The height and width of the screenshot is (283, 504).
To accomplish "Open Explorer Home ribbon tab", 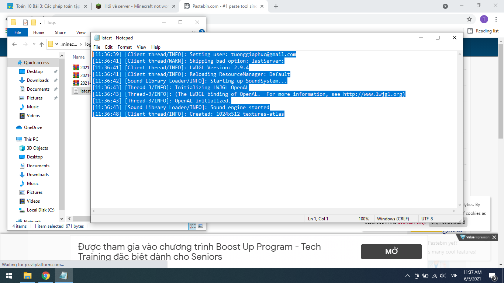I will click(39, 32).
